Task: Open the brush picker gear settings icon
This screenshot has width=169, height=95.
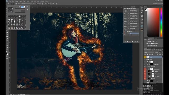Action: click(28, 7)
